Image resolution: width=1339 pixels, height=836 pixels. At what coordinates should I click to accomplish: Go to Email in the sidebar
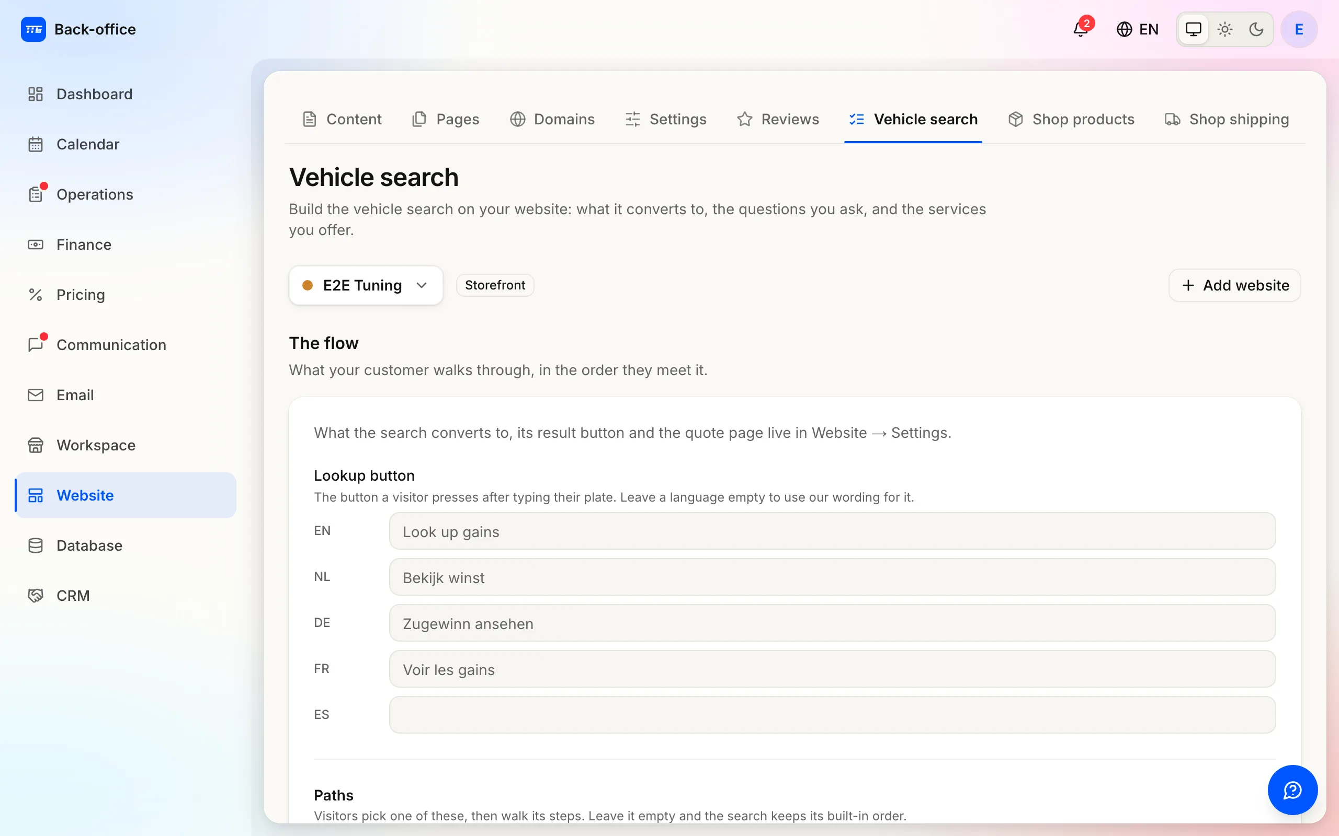[126, 395]
